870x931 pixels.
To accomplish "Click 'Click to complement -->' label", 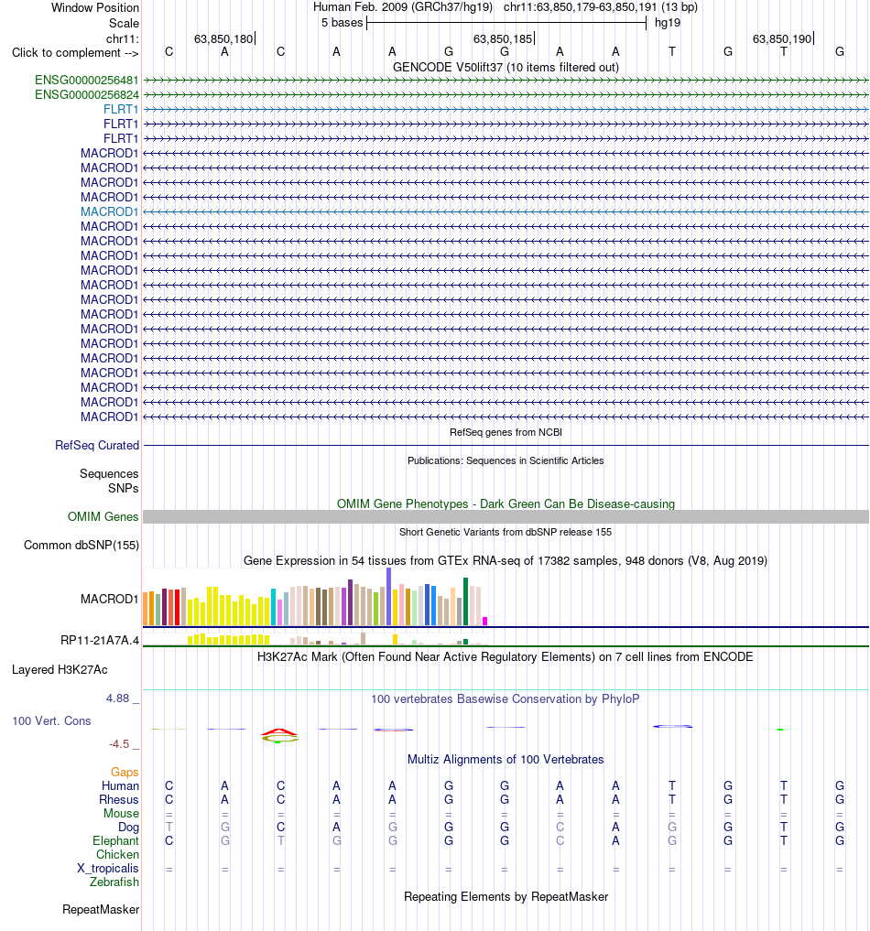I will (75, 53).
